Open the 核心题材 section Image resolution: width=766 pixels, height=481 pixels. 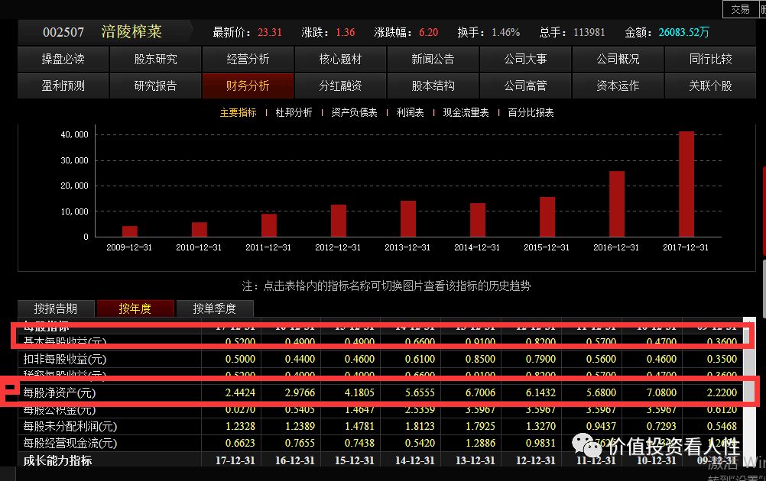340,59
